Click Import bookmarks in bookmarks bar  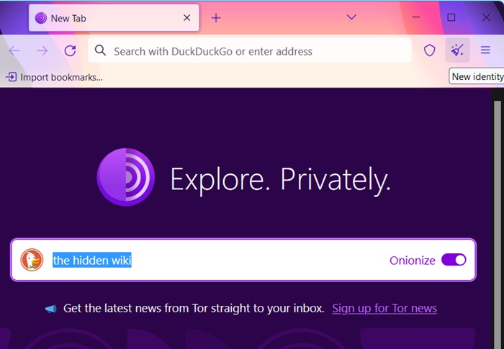pyautogui.click(x=54, y=77)
